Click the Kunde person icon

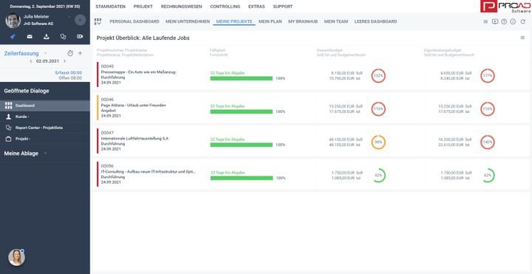pos(8,117)
